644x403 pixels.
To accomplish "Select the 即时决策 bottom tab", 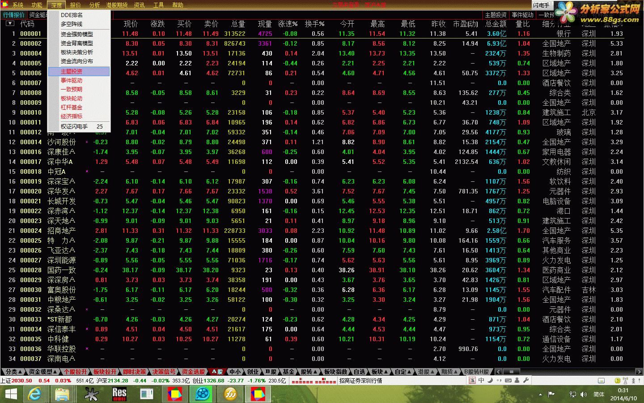I will 135,372.
